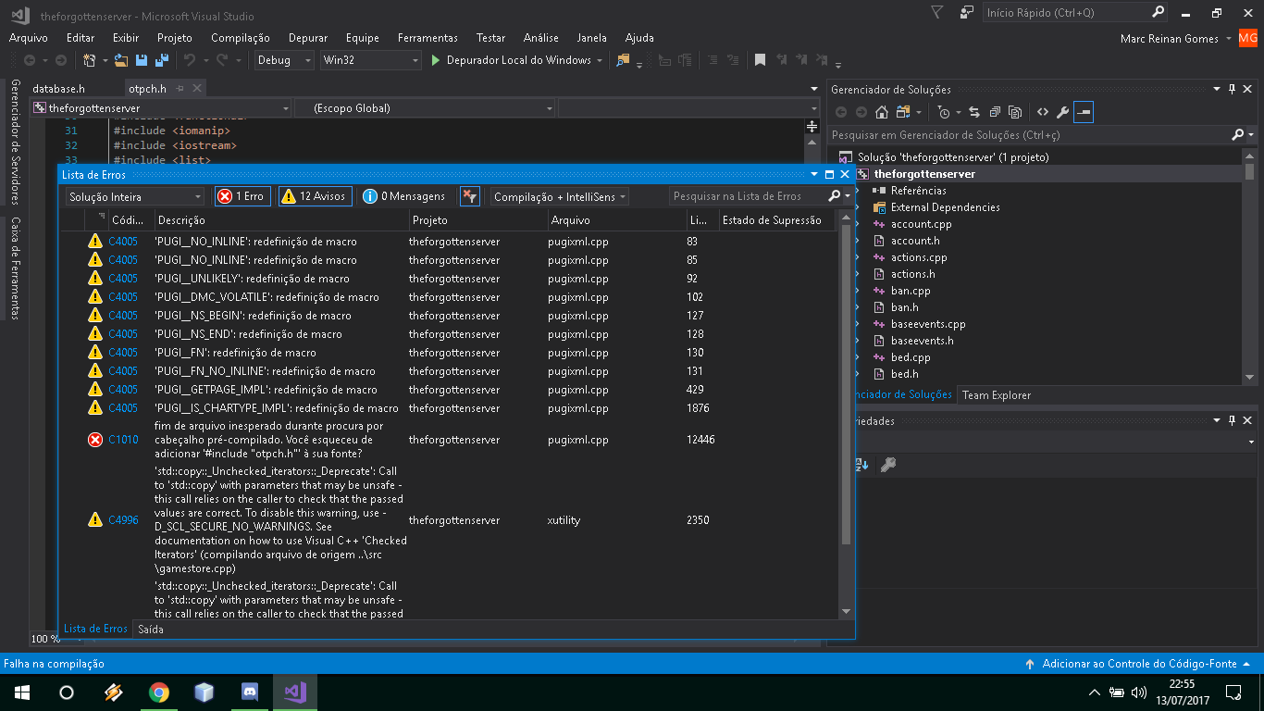Screen dimensions: 1264x711
Task: Toggle the '1 Erro' filter button
Action: (x=242, y=196)
